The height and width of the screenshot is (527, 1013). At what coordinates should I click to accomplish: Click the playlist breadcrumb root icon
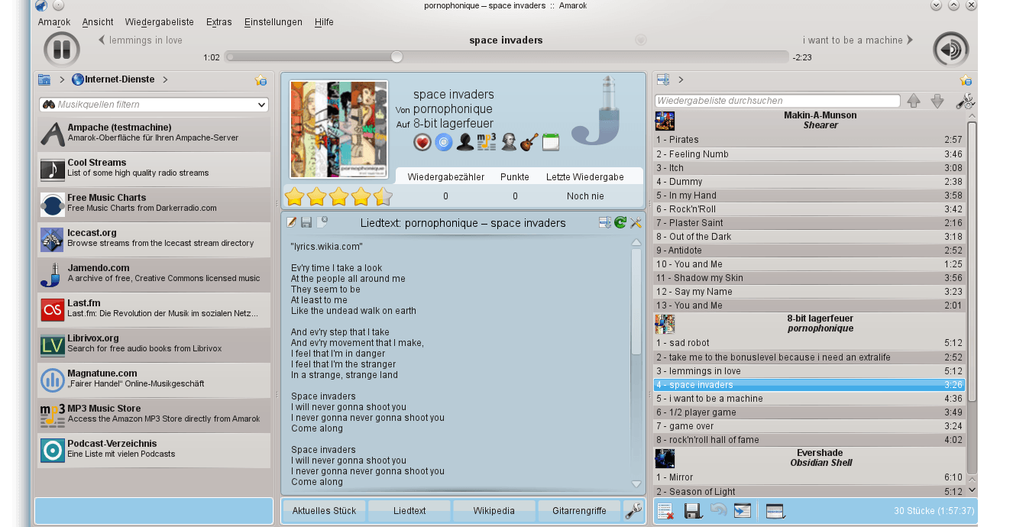click(x=663, y=79)
